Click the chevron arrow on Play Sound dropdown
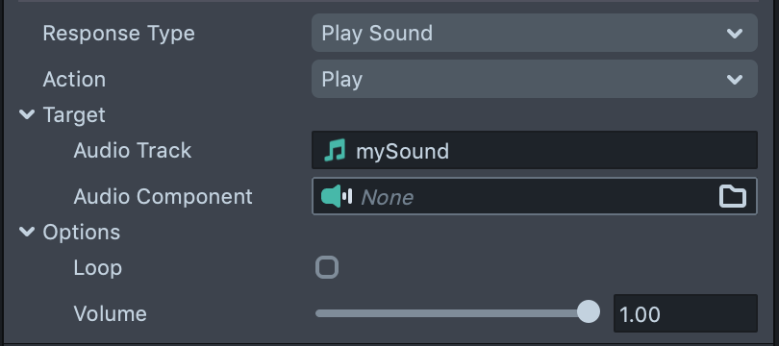This screenshot has width=779, height=346. (x=735, y=34)
